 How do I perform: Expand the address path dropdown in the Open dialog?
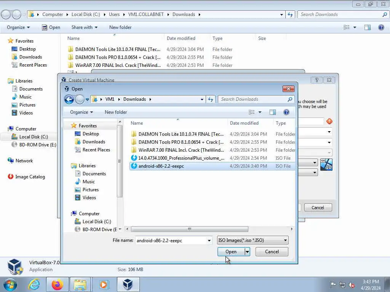tap(202, 99)
